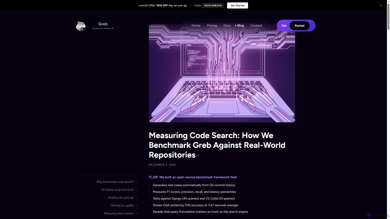390x219 pixels.
Task: Click the Greb cheetah logo icon
Action: pyautogui.click(x=81, y=26)
